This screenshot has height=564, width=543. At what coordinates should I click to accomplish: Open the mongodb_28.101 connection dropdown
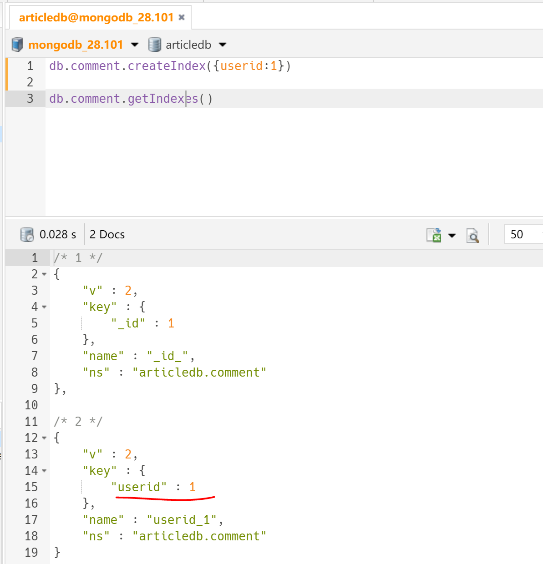(135, 45)
